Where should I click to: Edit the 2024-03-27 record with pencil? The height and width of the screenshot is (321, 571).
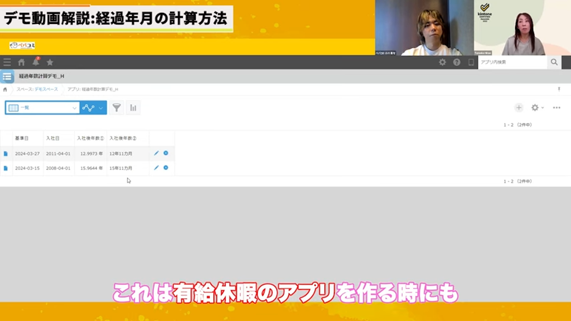pyautogui.click(x=156, y=153)
